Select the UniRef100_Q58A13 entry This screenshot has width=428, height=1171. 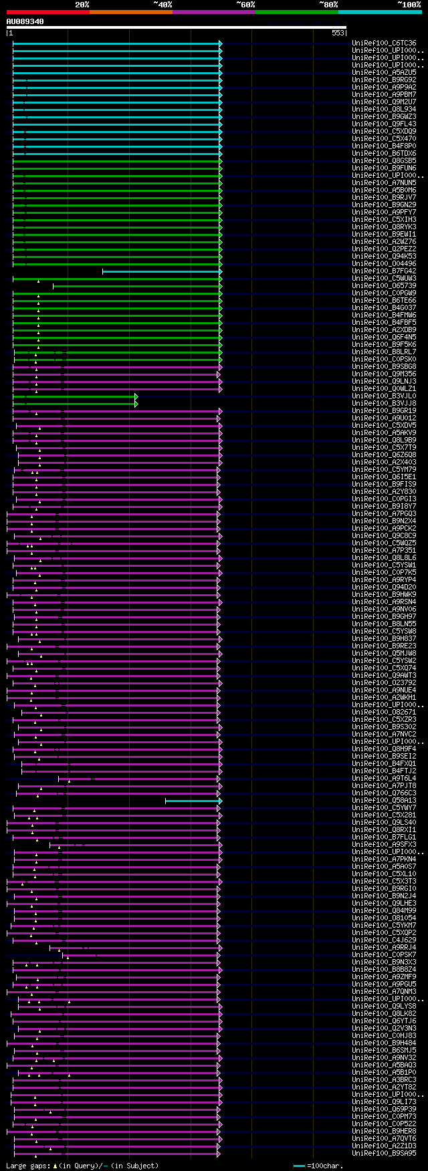click(x=384, y=801)
